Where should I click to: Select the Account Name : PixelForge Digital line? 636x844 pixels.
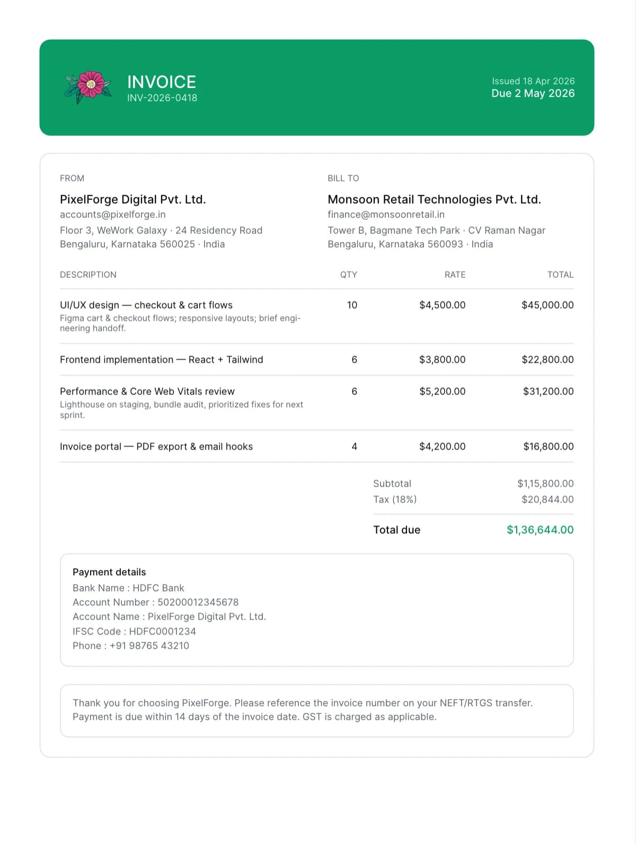(x=170, y=617)
